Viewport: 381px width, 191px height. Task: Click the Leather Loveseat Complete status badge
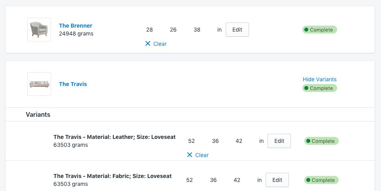[321, 141]
